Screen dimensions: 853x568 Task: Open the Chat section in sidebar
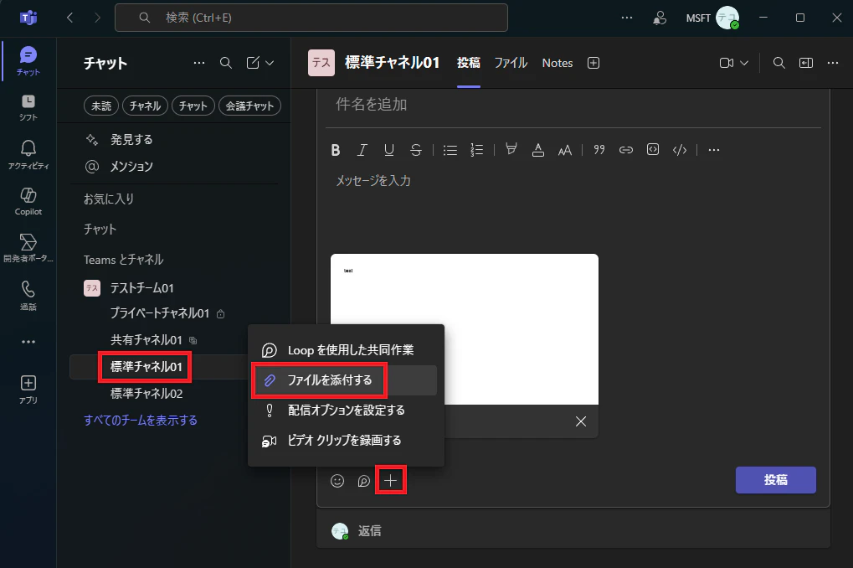28,60
